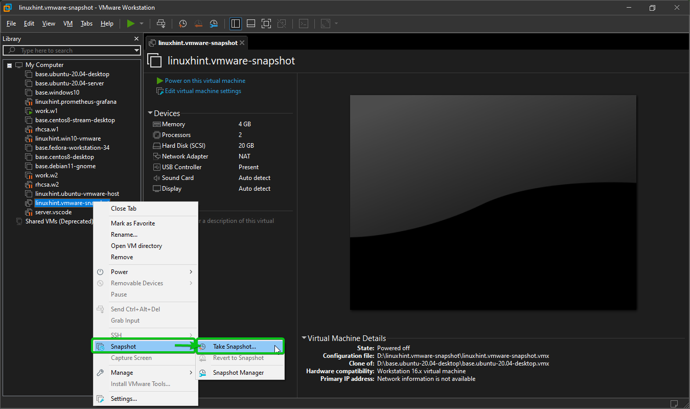Close the Library panel

[x=136, y=39]
